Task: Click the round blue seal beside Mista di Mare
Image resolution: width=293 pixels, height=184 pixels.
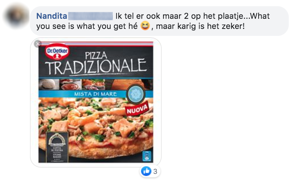Action: pos(136,94)
